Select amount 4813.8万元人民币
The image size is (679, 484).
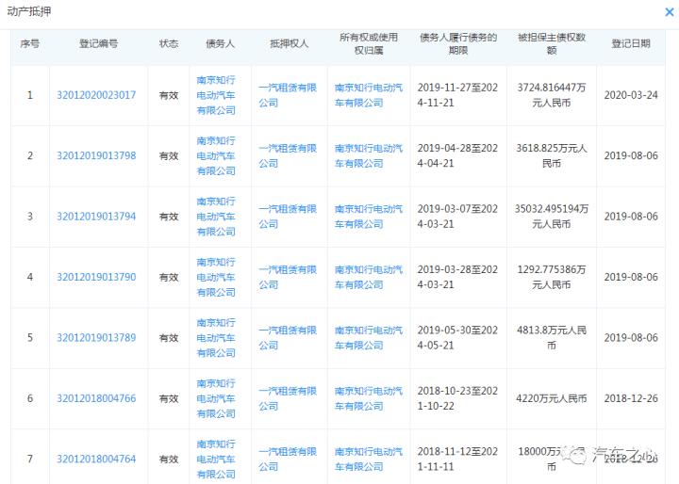point(552,337)
